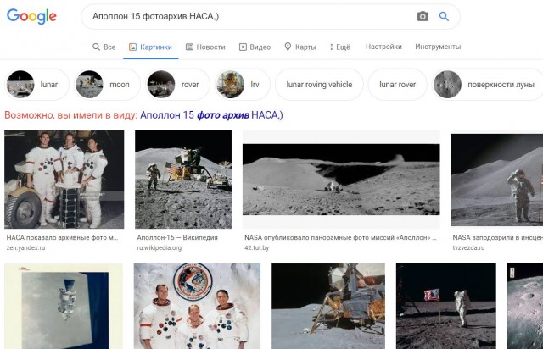Click the map pin icon beside Карты
This screenshot has width=543, height=349.
click(288, 47)
